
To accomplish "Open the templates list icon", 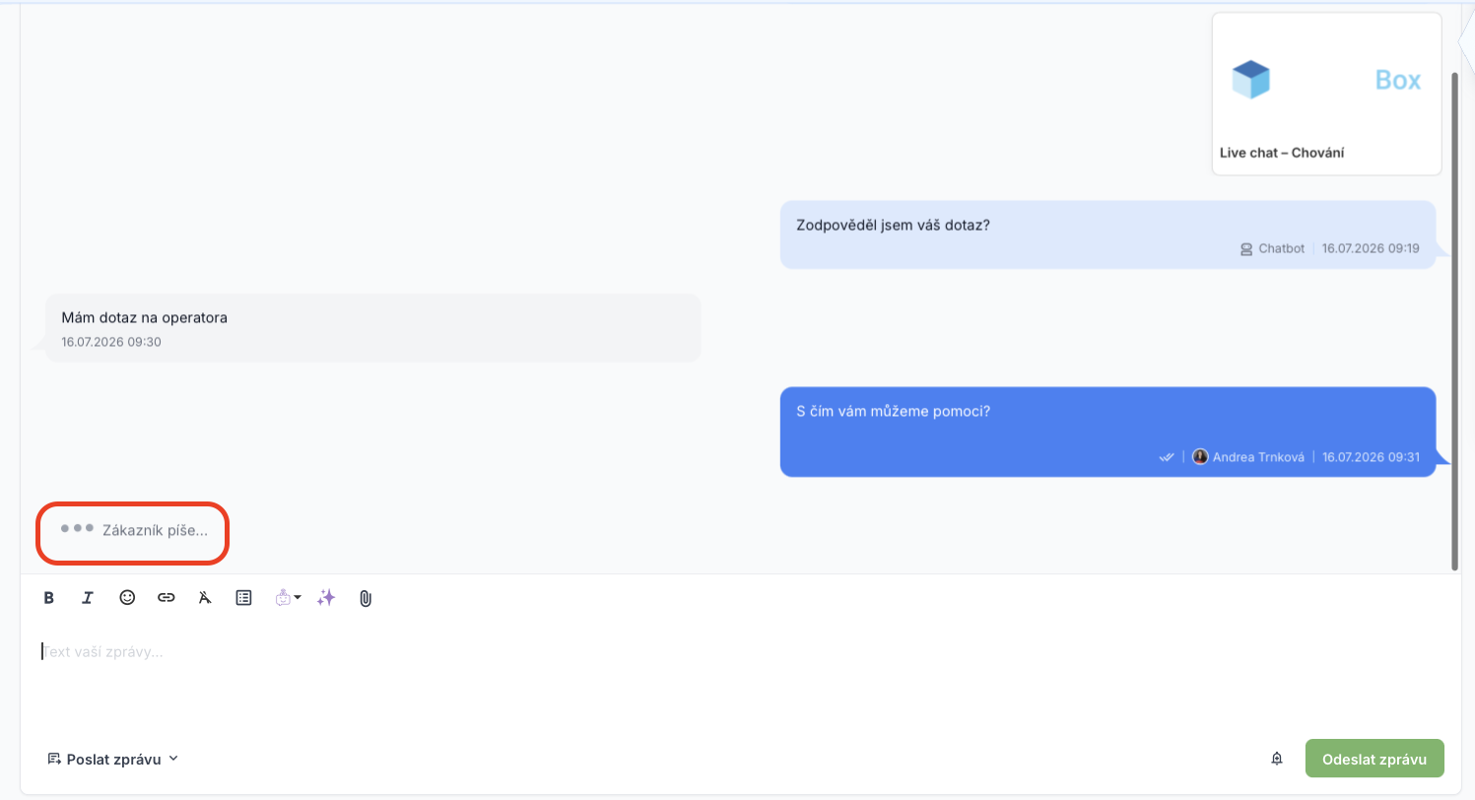I will (244, 597).
